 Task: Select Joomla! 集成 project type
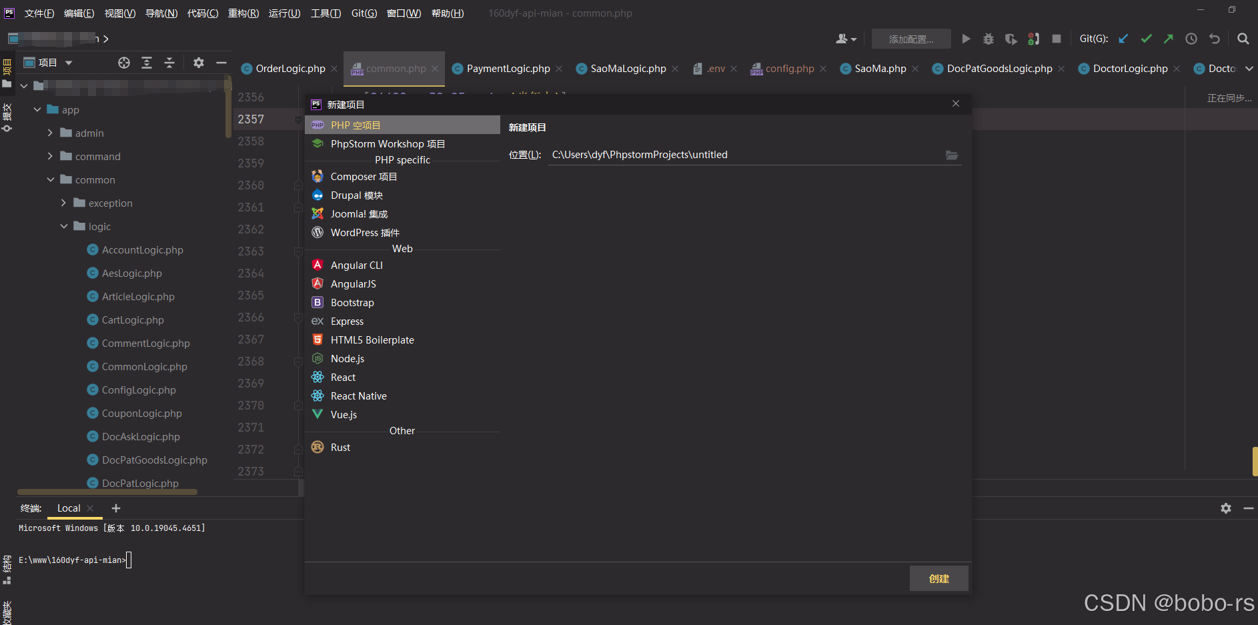[402, 214]
